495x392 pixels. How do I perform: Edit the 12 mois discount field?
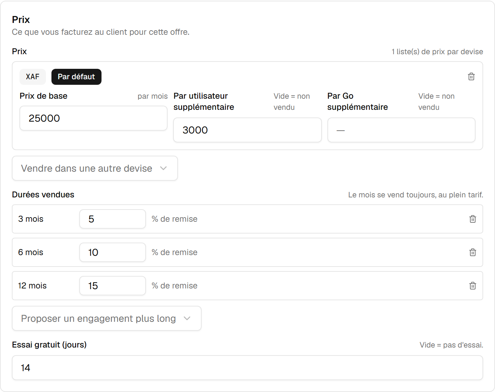pyautogui.click(x=113, y=286)
